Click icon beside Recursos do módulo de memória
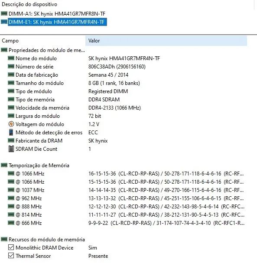Screen dimensions: 257x263 [x=4, y=239]
